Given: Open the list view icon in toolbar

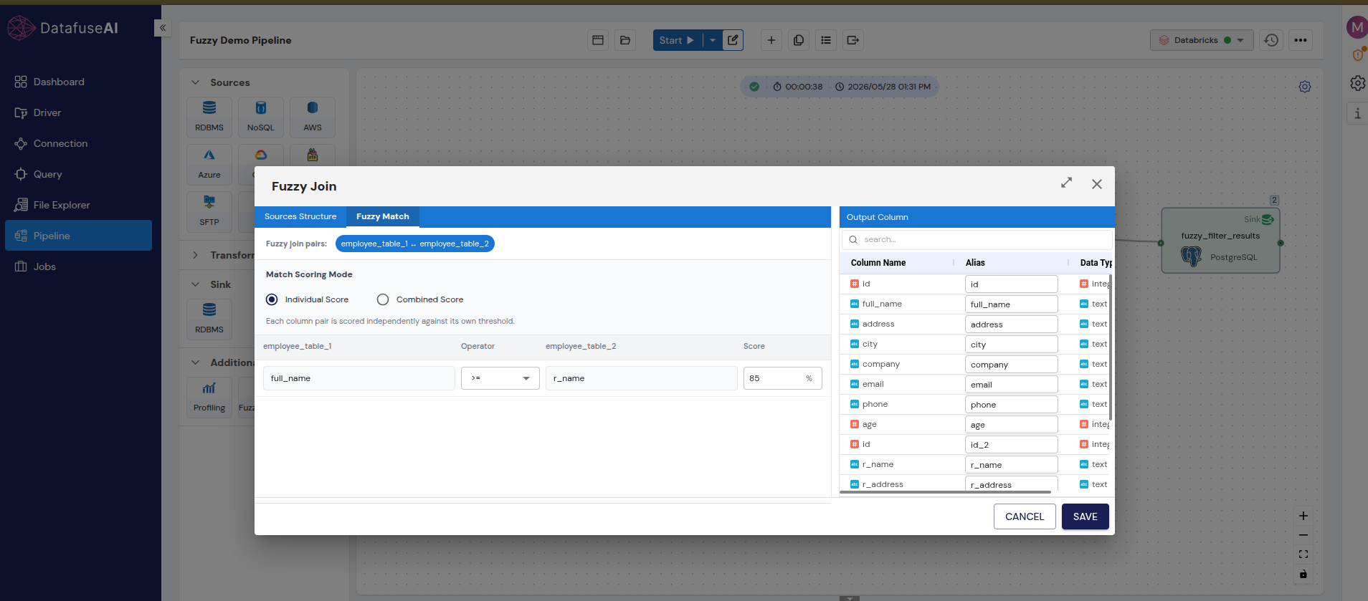Looking at the screenshot, I should 826,40.
